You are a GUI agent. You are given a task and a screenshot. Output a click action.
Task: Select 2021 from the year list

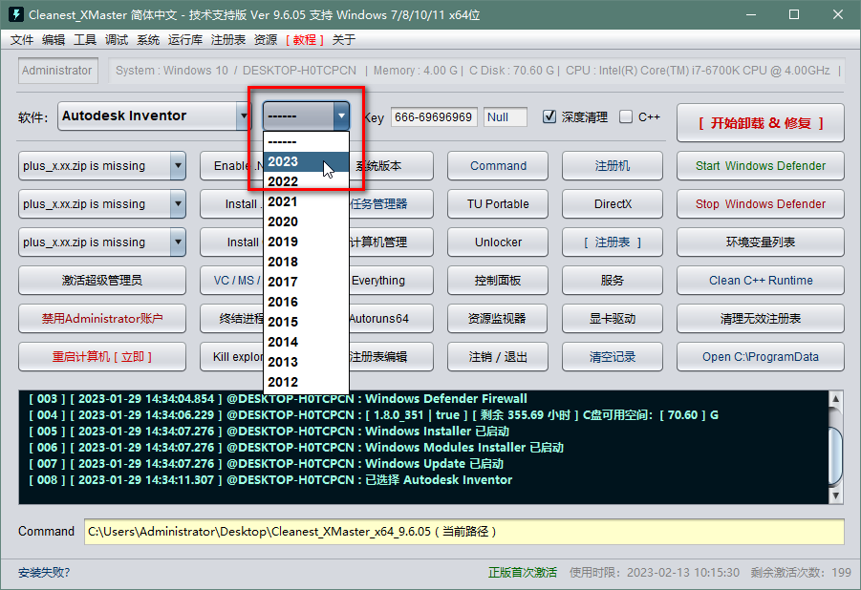coord(306,202)
